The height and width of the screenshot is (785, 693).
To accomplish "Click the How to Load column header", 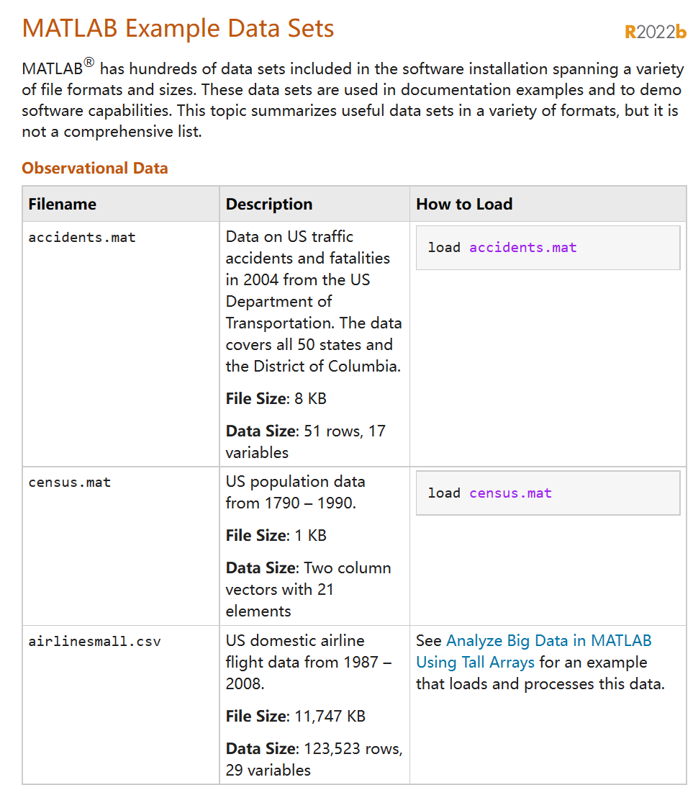I will pos(464,204).
